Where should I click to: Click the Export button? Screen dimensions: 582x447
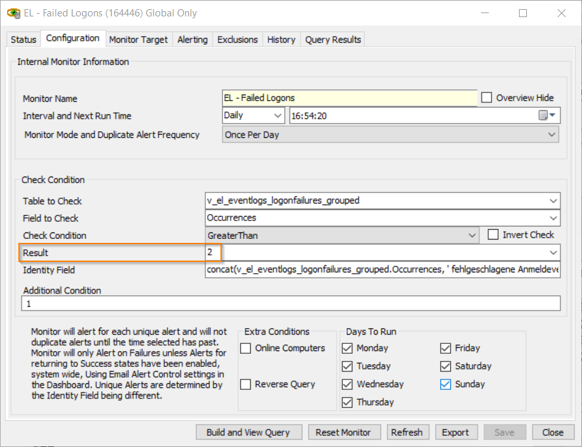tap(455, 432)
